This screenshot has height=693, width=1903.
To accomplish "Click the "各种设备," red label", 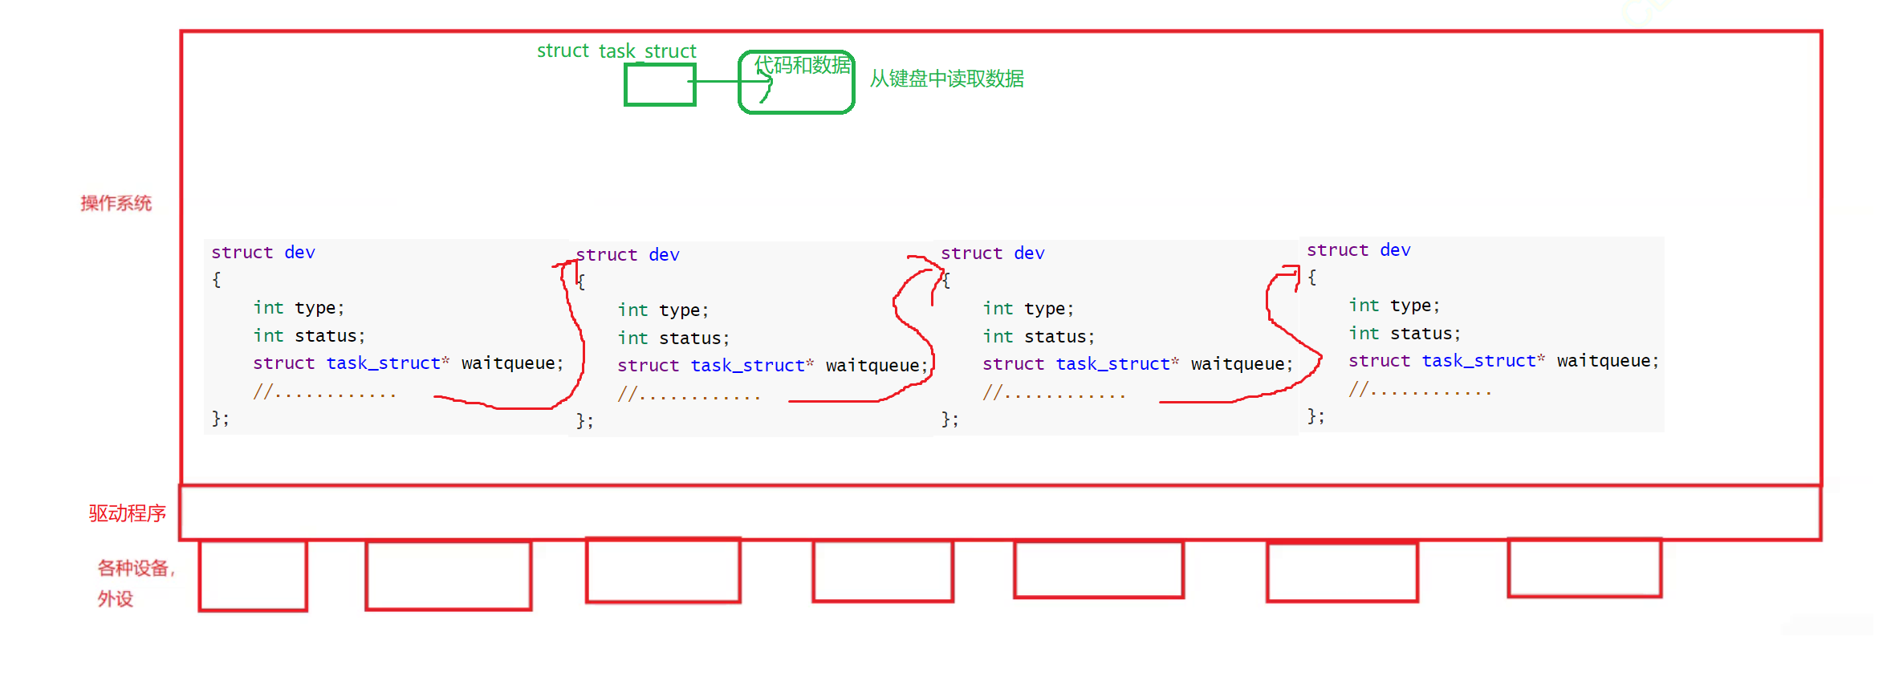I will [136, 569].
